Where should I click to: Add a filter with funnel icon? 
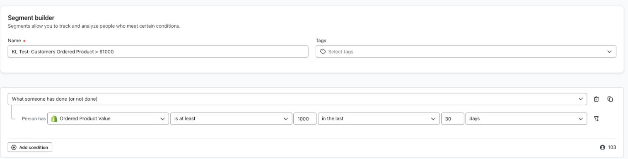point(596,118)
